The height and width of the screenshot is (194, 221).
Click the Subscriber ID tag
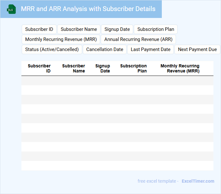(39, 29)
